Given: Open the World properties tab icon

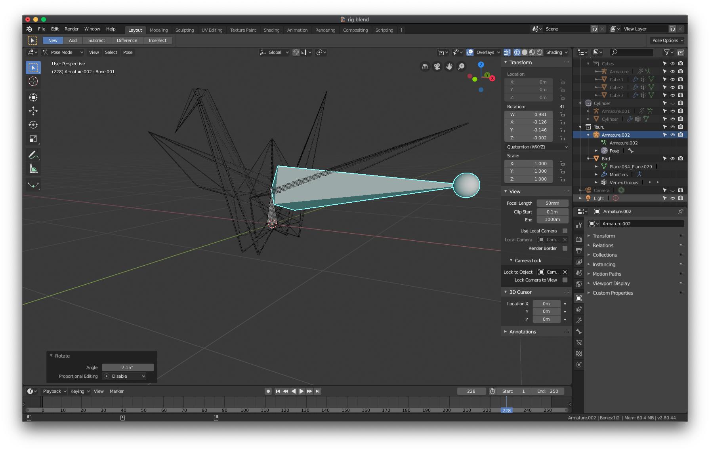Looking at the screenshot, I should pos(579,284).
